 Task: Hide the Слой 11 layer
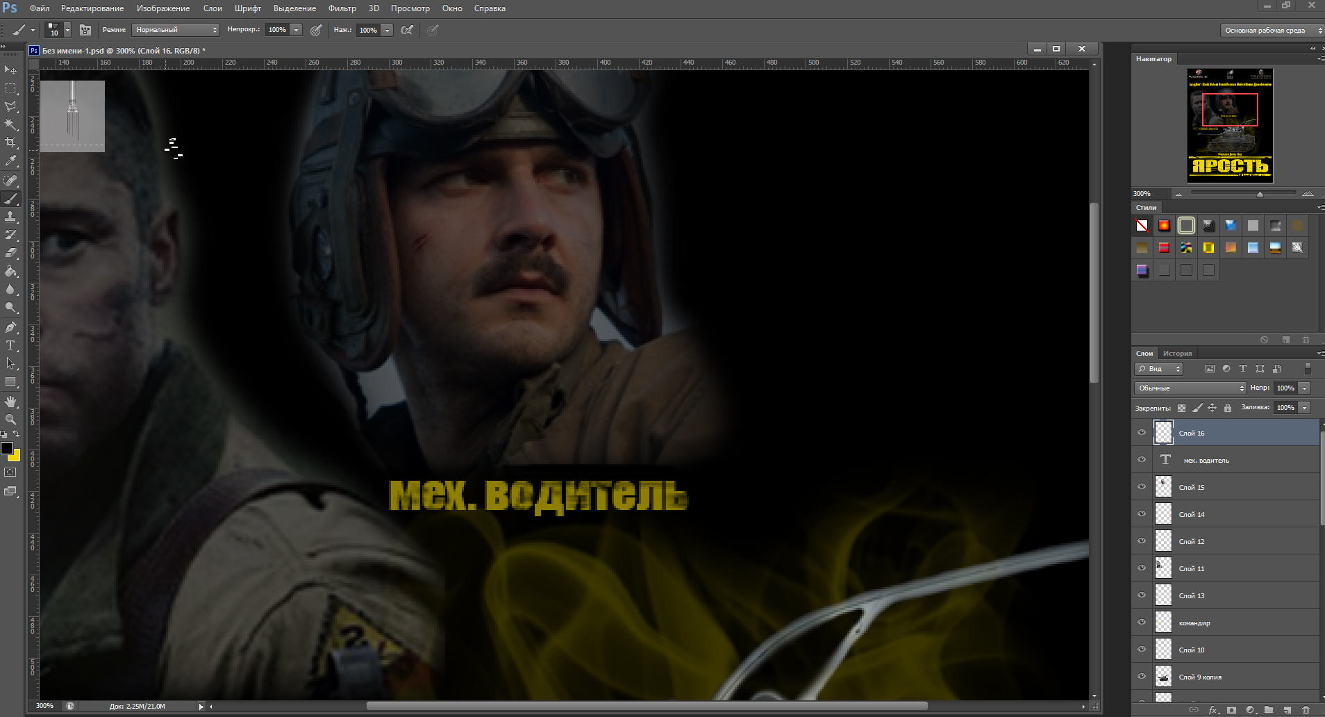tap(1142, 568)
